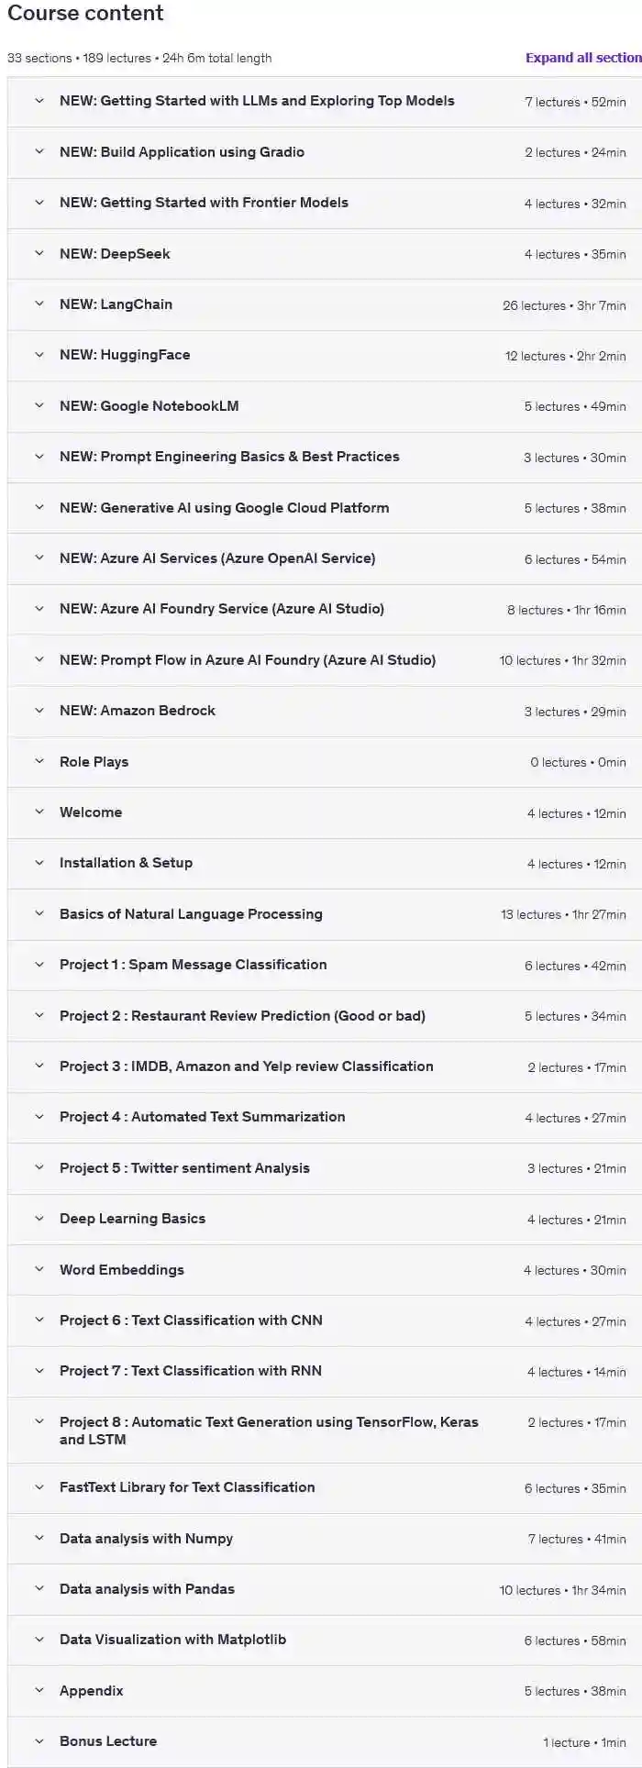The height and width of the screenshot is (1768, 642).
Task: Open NEW: Build Application using Gradio section
Action: [x=182, y=152]
